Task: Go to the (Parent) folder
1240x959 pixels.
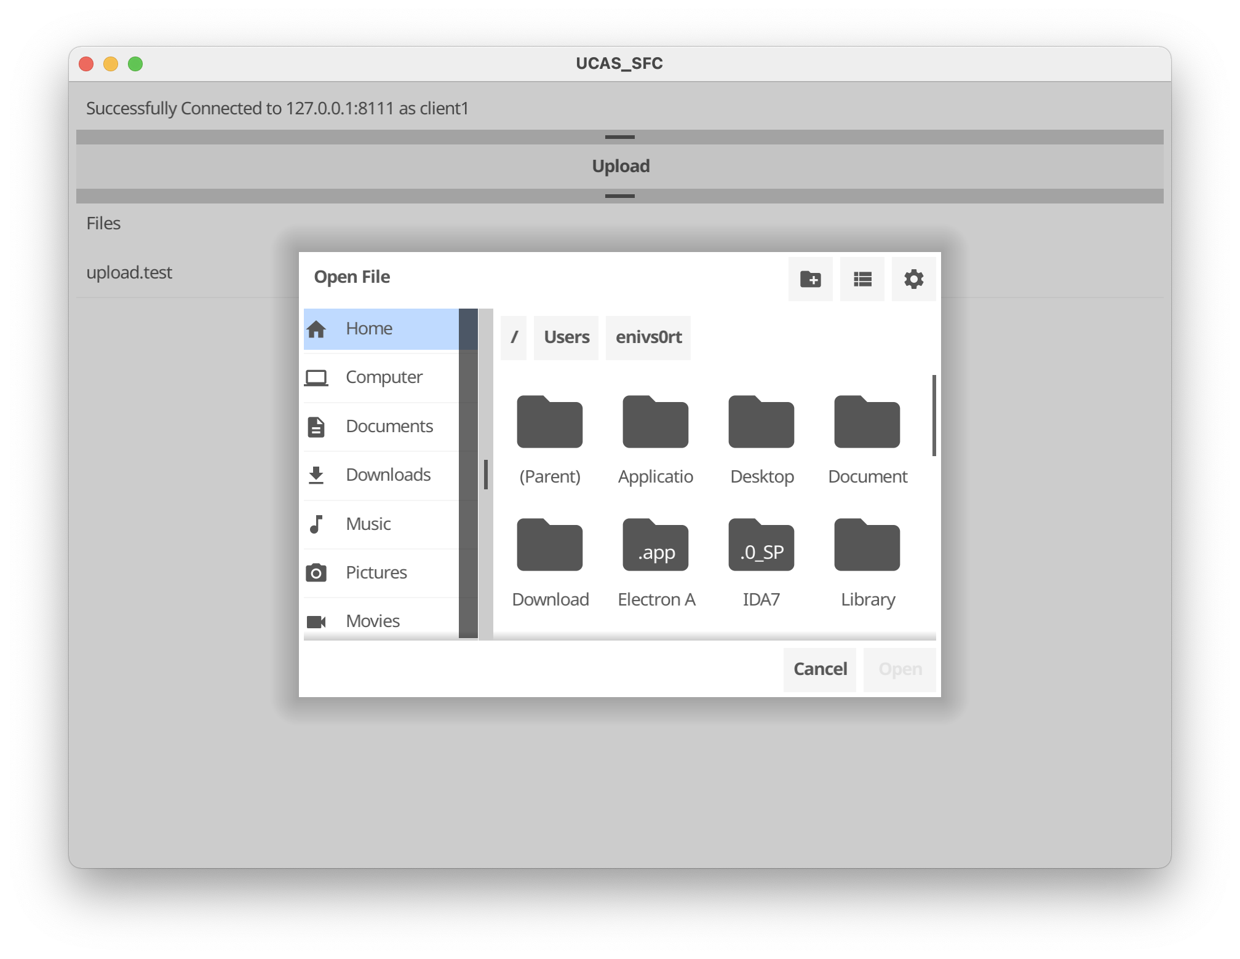Action: pos(549,422)
